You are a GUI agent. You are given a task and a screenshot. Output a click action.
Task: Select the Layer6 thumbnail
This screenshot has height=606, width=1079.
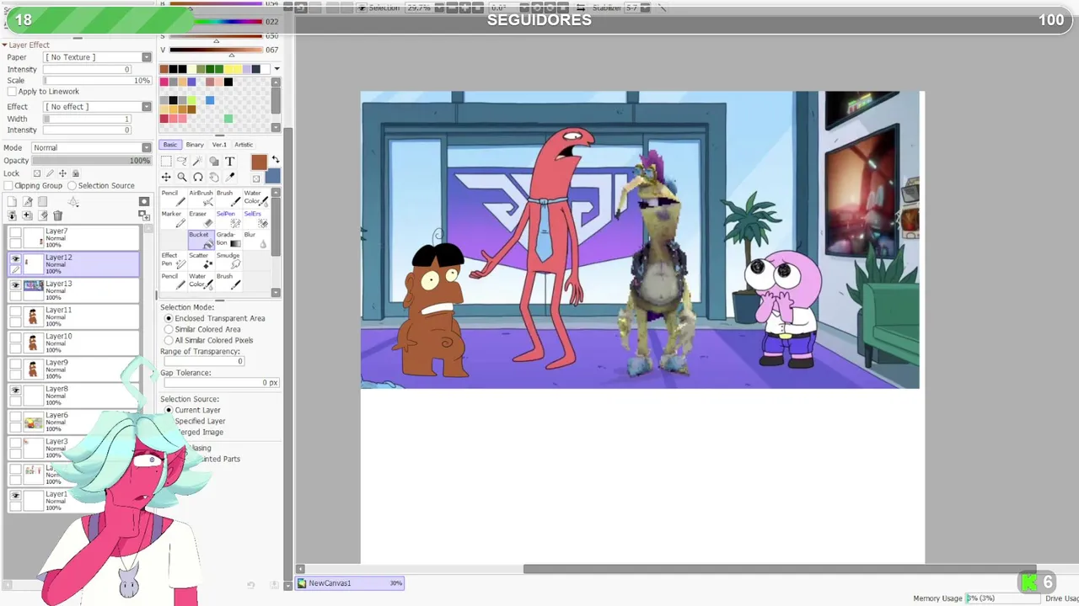click(x=34, y=423)
